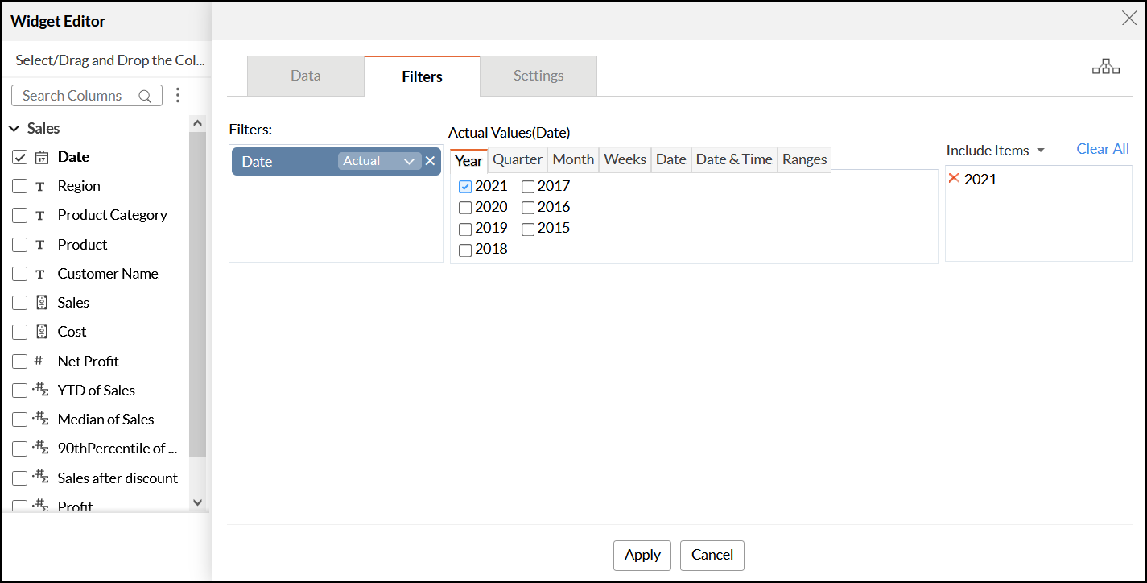Remove 2021 from included items with red X
This screenshot has width=1147, height=583.
click(x=954, y=179)
